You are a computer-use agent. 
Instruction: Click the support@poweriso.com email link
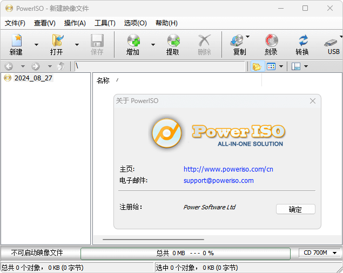[x=218, y=181]
